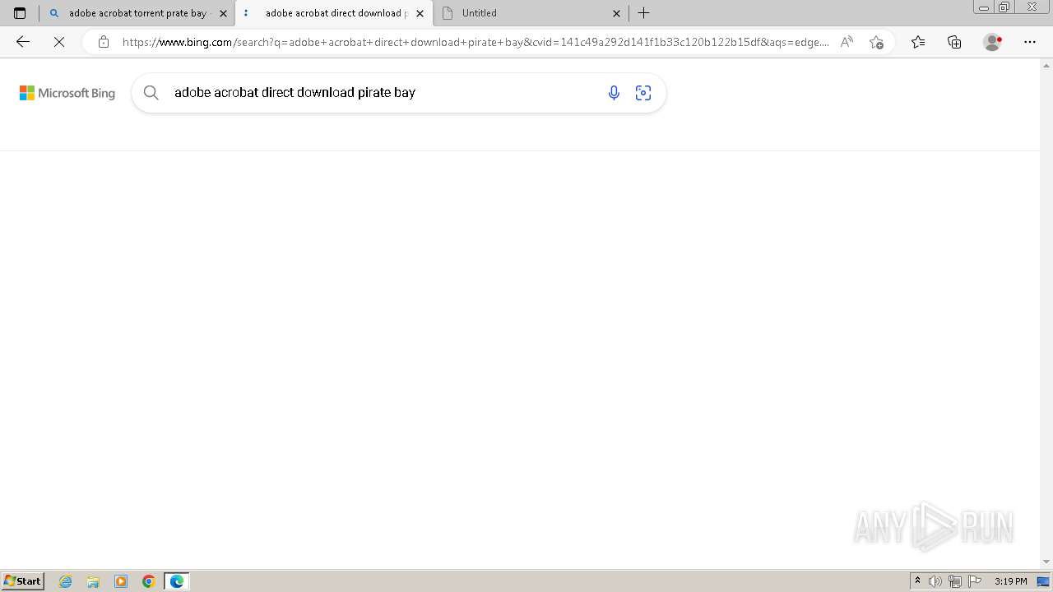Open Action Center flag icon
Image resolution: width=1053 pixels, height=592 pixels.
[x=975, y=581]
